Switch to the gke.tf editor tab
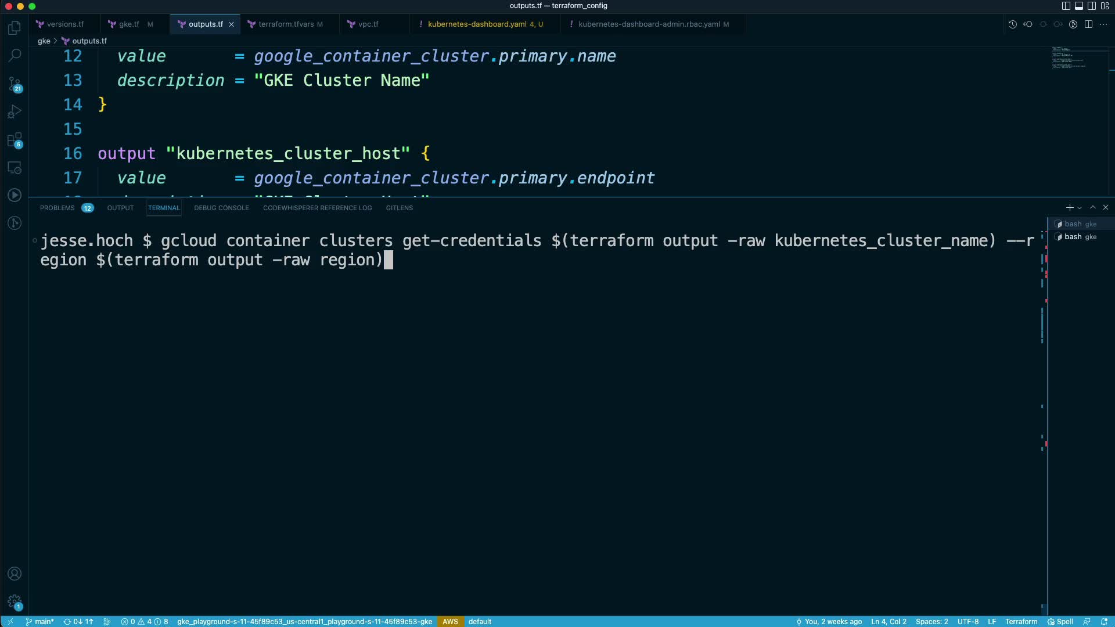Image resolution: width=1115 pixels, height=627 pixels. coord(129,24)
